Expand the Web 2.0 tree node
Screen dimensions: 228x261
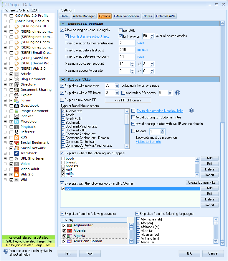point(5,174)
